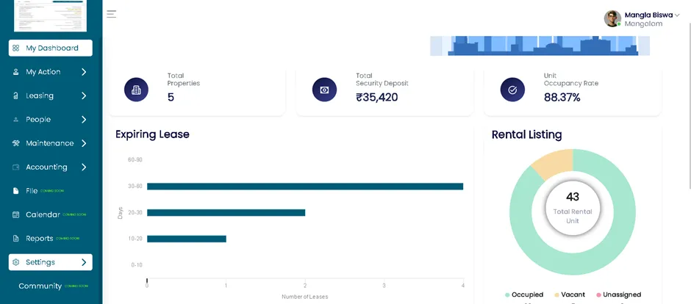Expand the Settings submenu chevron
The width and height of the screenshot is (691, 304).
(84, 262)
